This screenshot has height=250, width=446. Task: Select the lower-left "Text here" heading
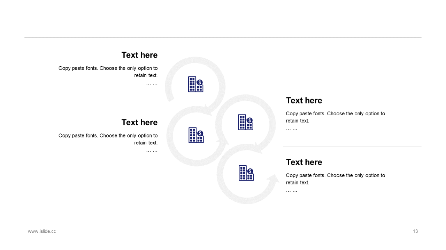[x=139, y=122]
